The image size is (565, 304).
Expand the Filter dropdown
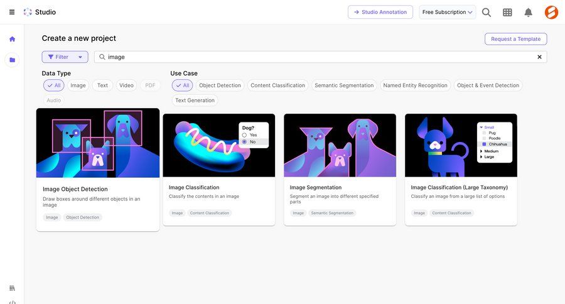pos(65,57)
